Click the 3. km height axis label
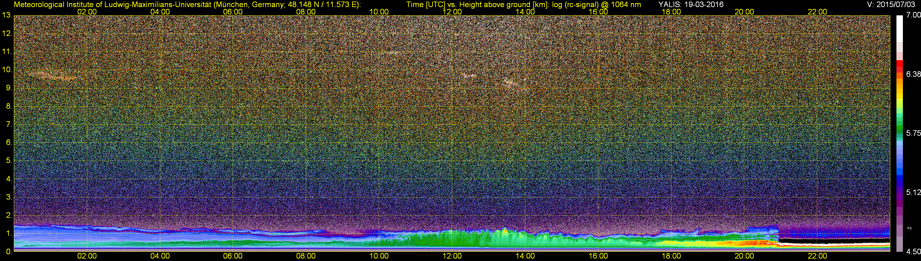The height and width of the screenshot is (261, 921). pyautogui.click(x=9, y=197)
